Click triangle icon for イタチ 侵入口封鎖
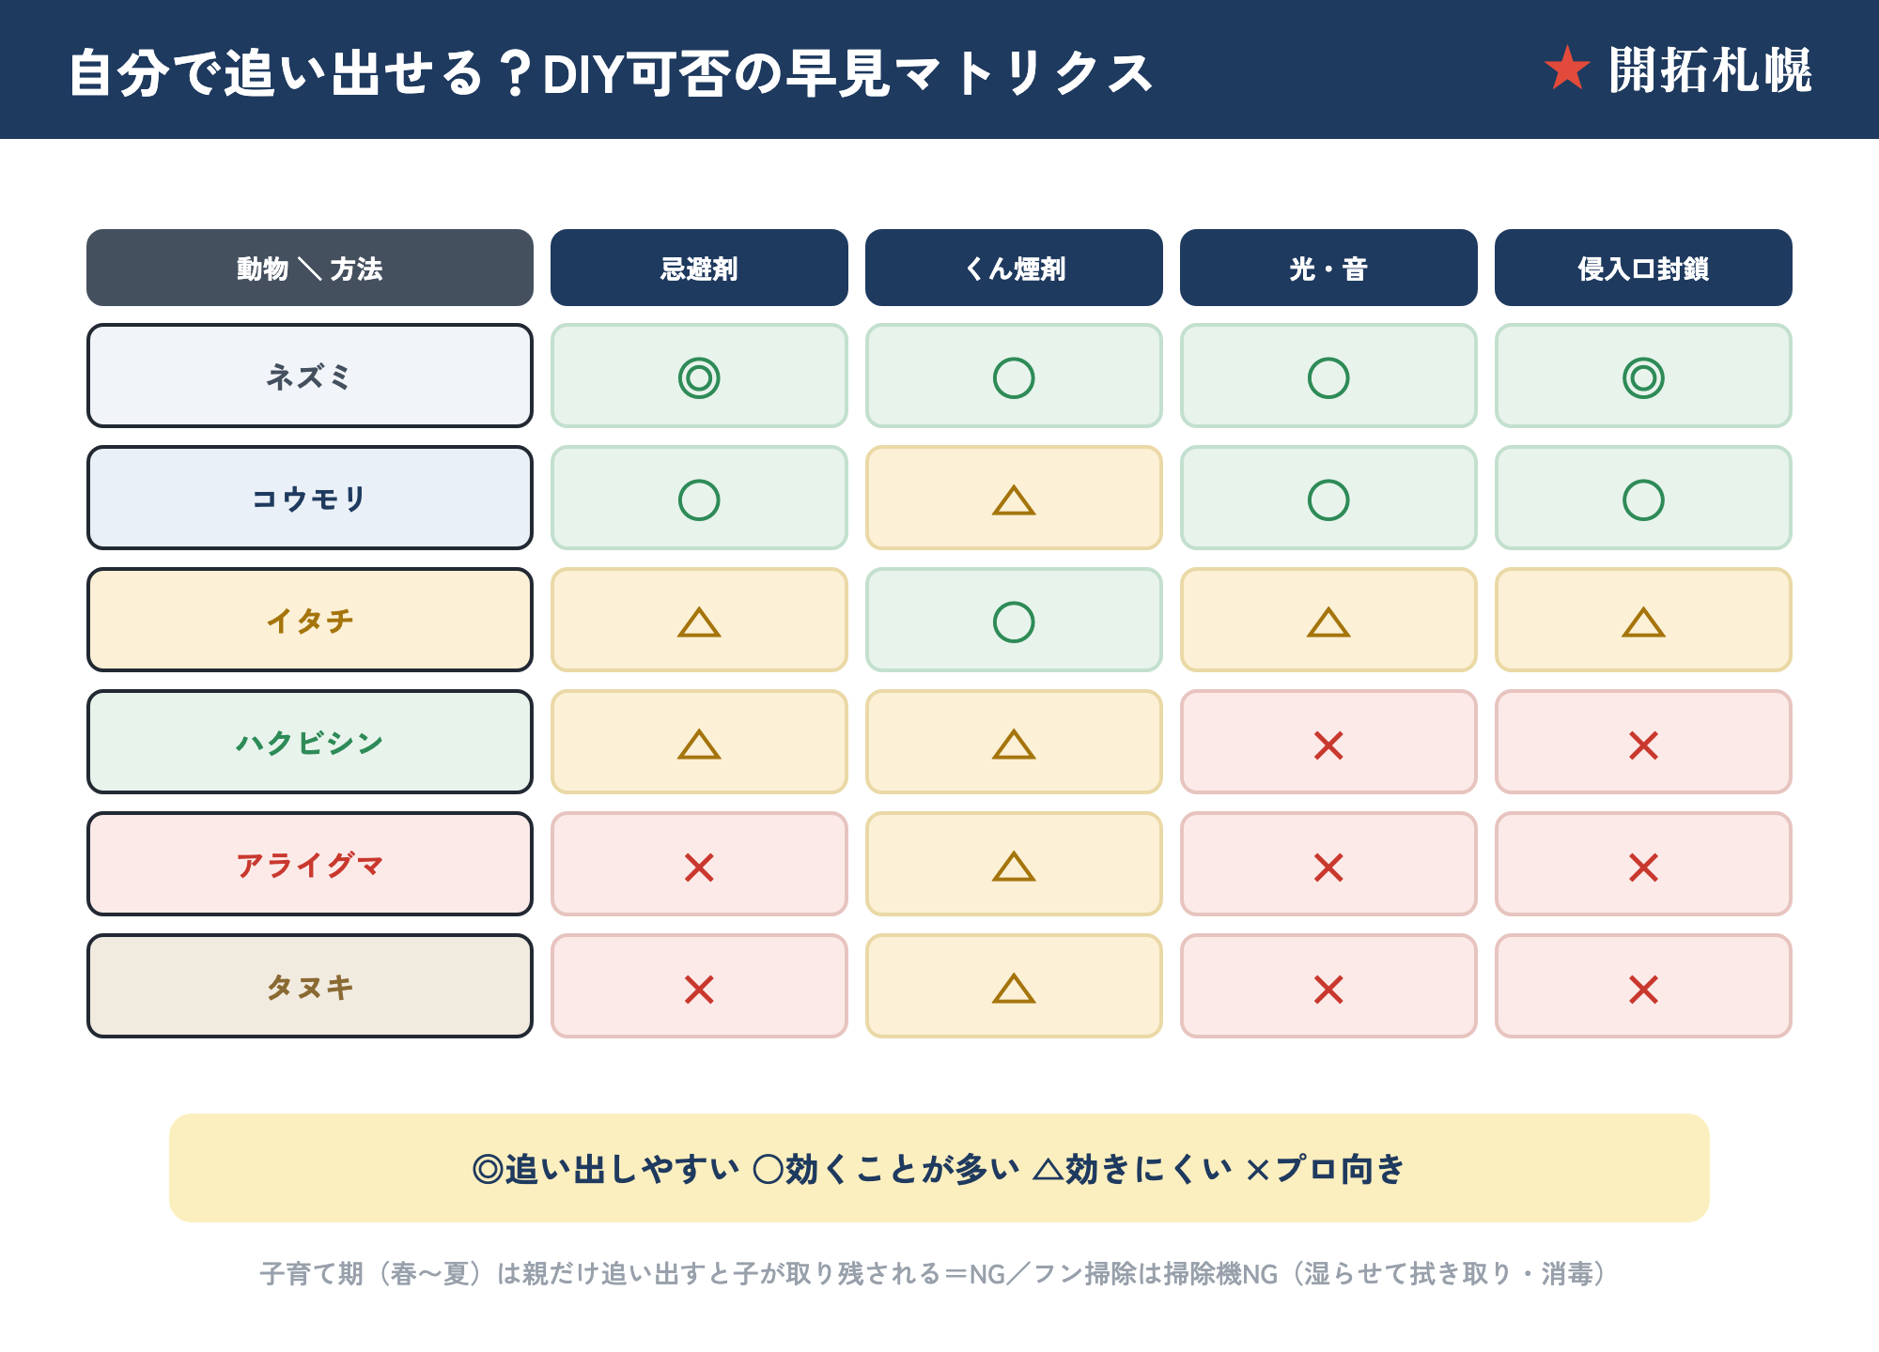 [x=1643, y=622]
